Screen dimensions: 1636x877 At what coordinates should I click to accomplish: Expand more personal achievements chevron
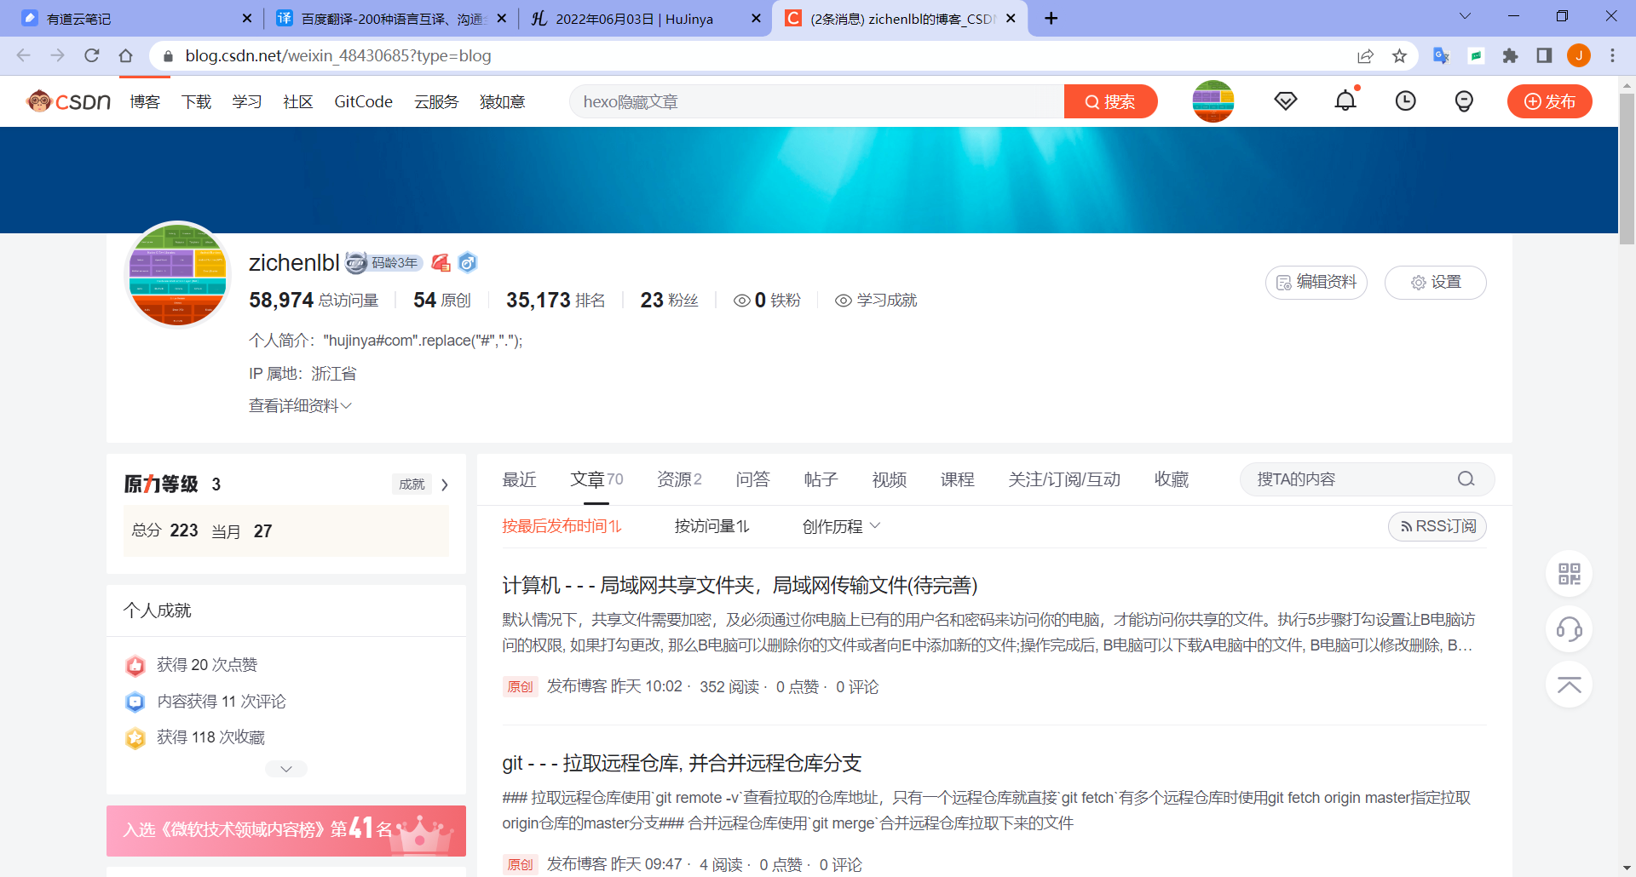(x=286, y=769)
